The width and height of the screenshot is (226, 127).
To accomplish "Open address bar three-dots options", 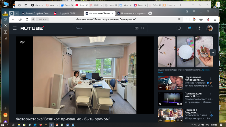I will [186, 19].
